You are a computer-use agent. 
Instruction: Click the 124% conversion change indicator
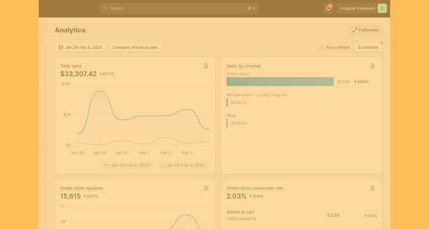(256, 196)
